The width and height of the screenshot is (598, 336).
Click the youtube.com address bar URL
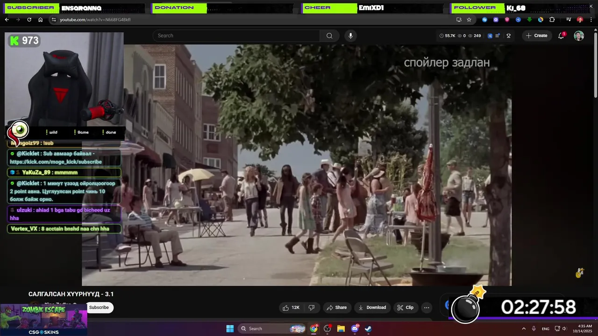point(95,20)
